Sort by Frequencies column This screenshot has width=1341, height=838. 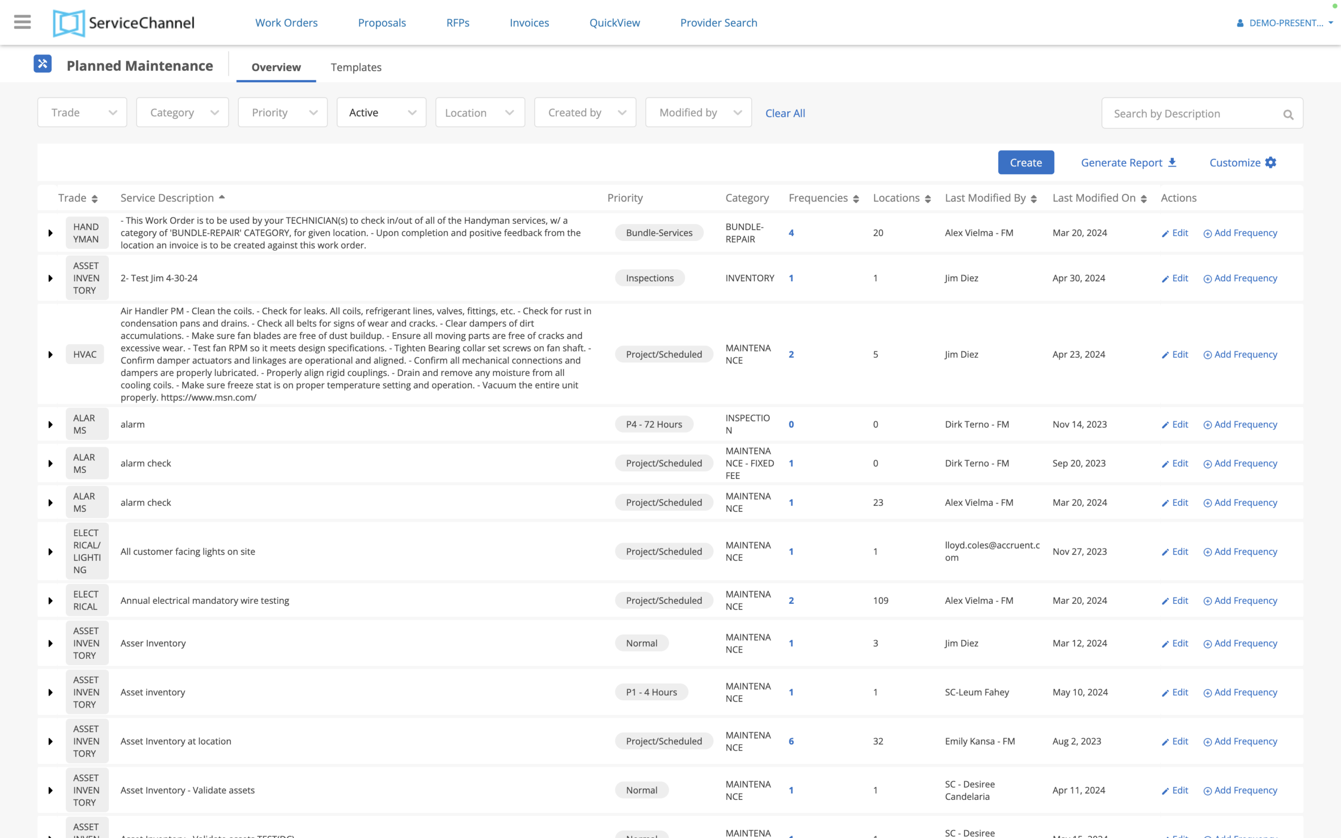[x=856, y=199]
